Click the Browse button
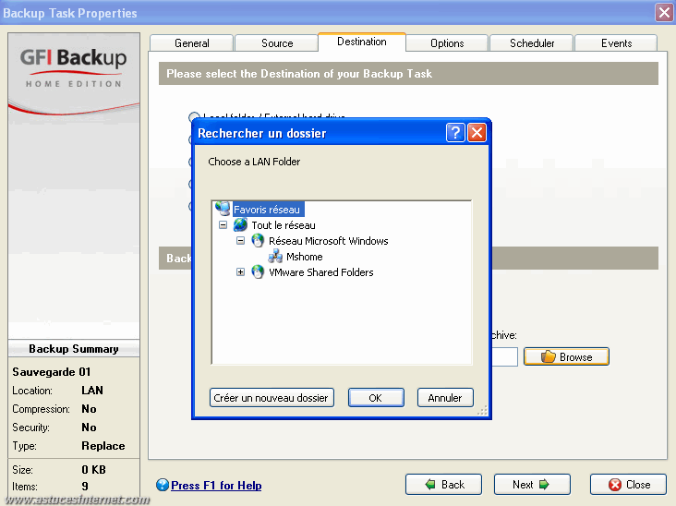 [566, 356]
